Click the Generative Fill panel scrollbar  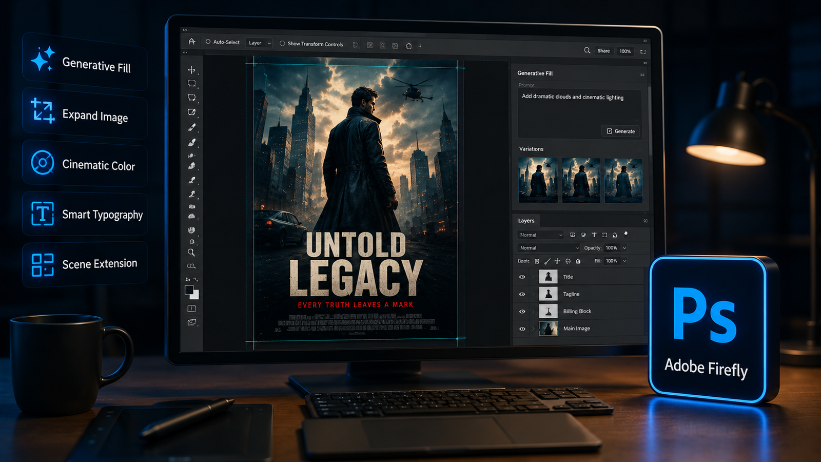(x=649, y=121)
